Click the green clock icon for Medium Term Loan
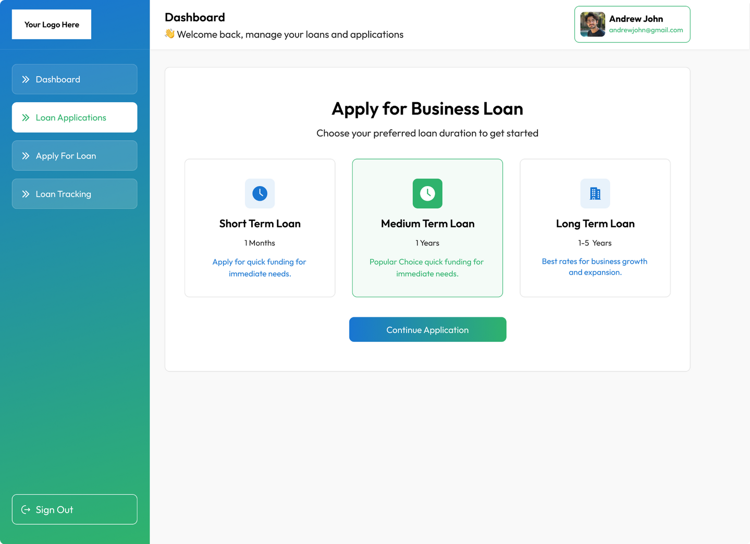The height and width of the screenshot is (544, 750). point(427,193)
